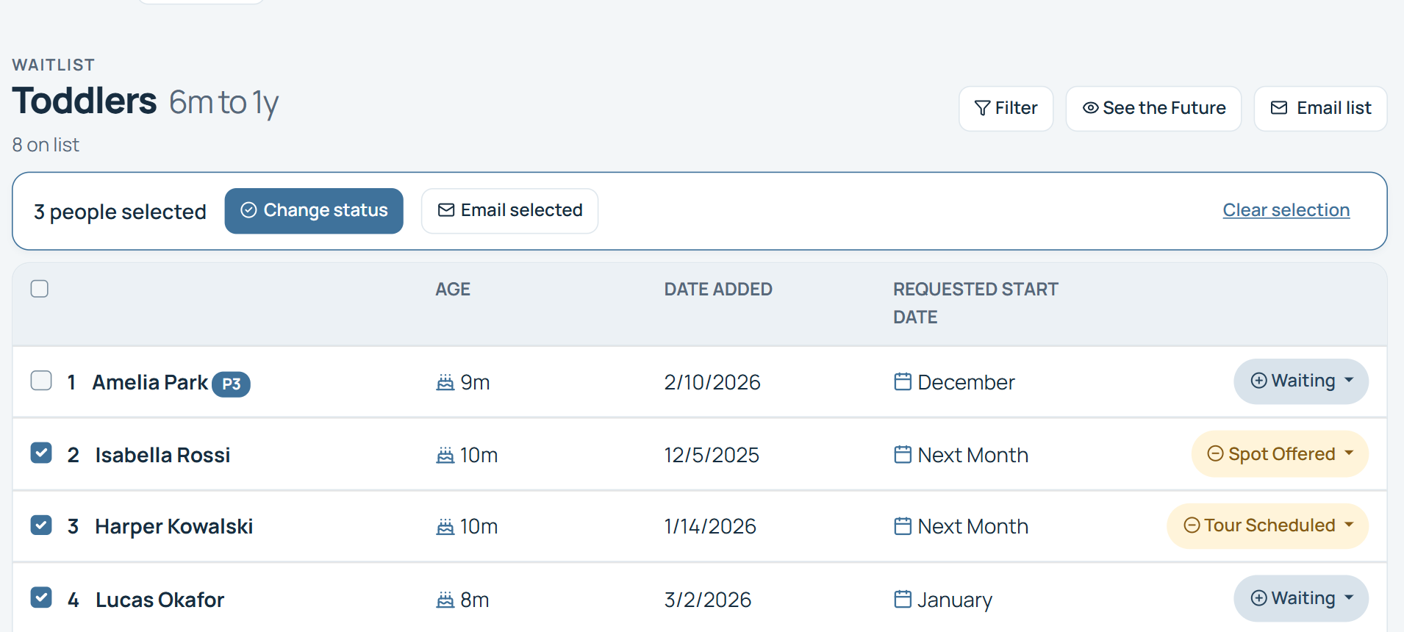The image size is (1404, 632).
Task: Click the P3 badge next to Amelia Park
Action: [231, 384]
